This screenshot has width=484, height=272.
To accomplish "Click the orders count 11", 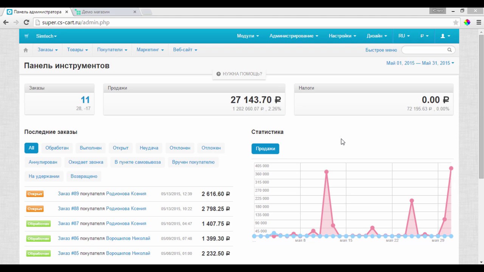I will click(x=85, y=100).
